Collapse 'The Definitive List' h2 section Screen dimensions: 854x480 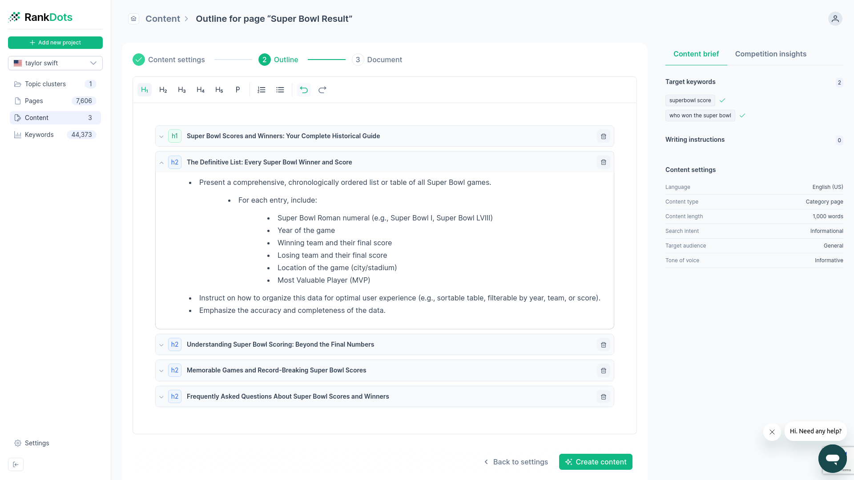(x=161, y=162)
